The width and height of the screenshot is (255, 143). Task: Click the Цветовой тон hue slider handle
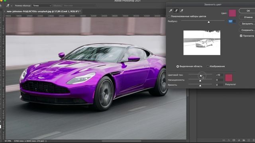pos(201,76)
